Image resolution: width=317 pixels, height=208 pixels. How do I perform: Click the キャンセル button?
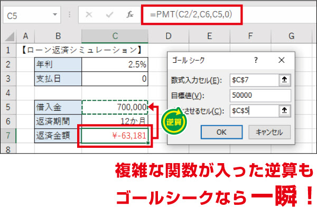(269, 132)
